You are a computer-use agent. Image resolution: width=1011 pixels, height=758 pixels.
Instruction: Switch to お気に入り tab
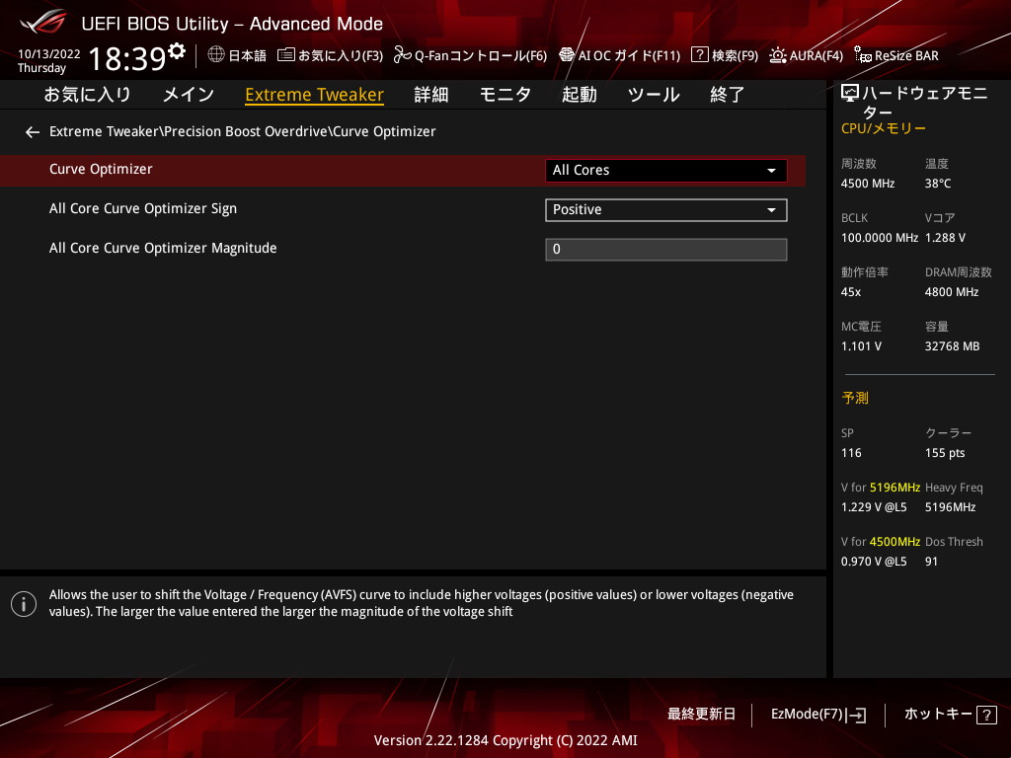[x=88, y=95]
